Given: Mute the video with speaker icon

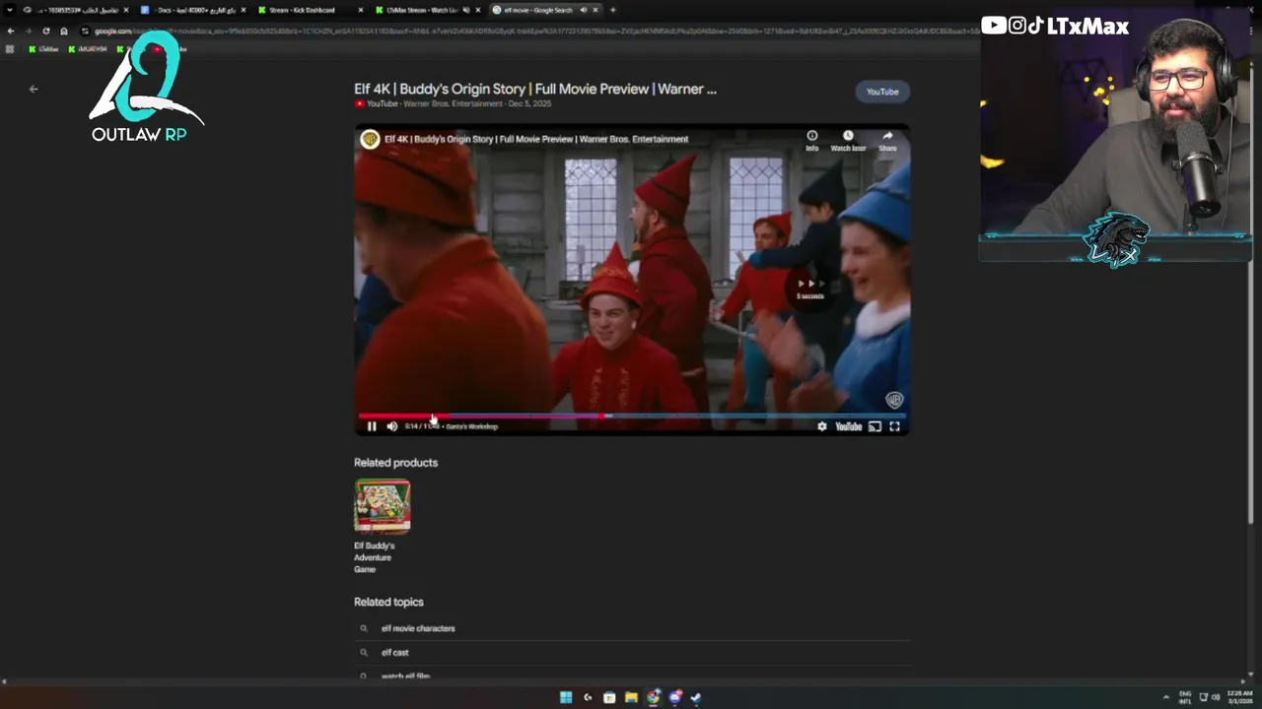Looking at the screenshot, I should pyautogui.click(x=391, y=426).
